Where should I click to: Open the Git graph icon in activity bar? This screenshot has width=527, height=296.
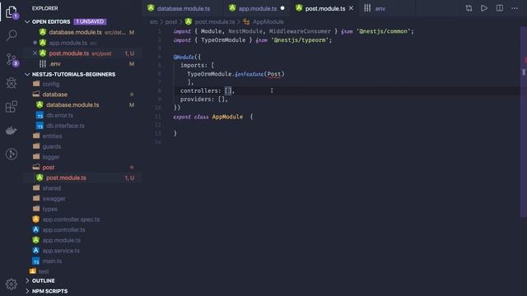[12, 154]
